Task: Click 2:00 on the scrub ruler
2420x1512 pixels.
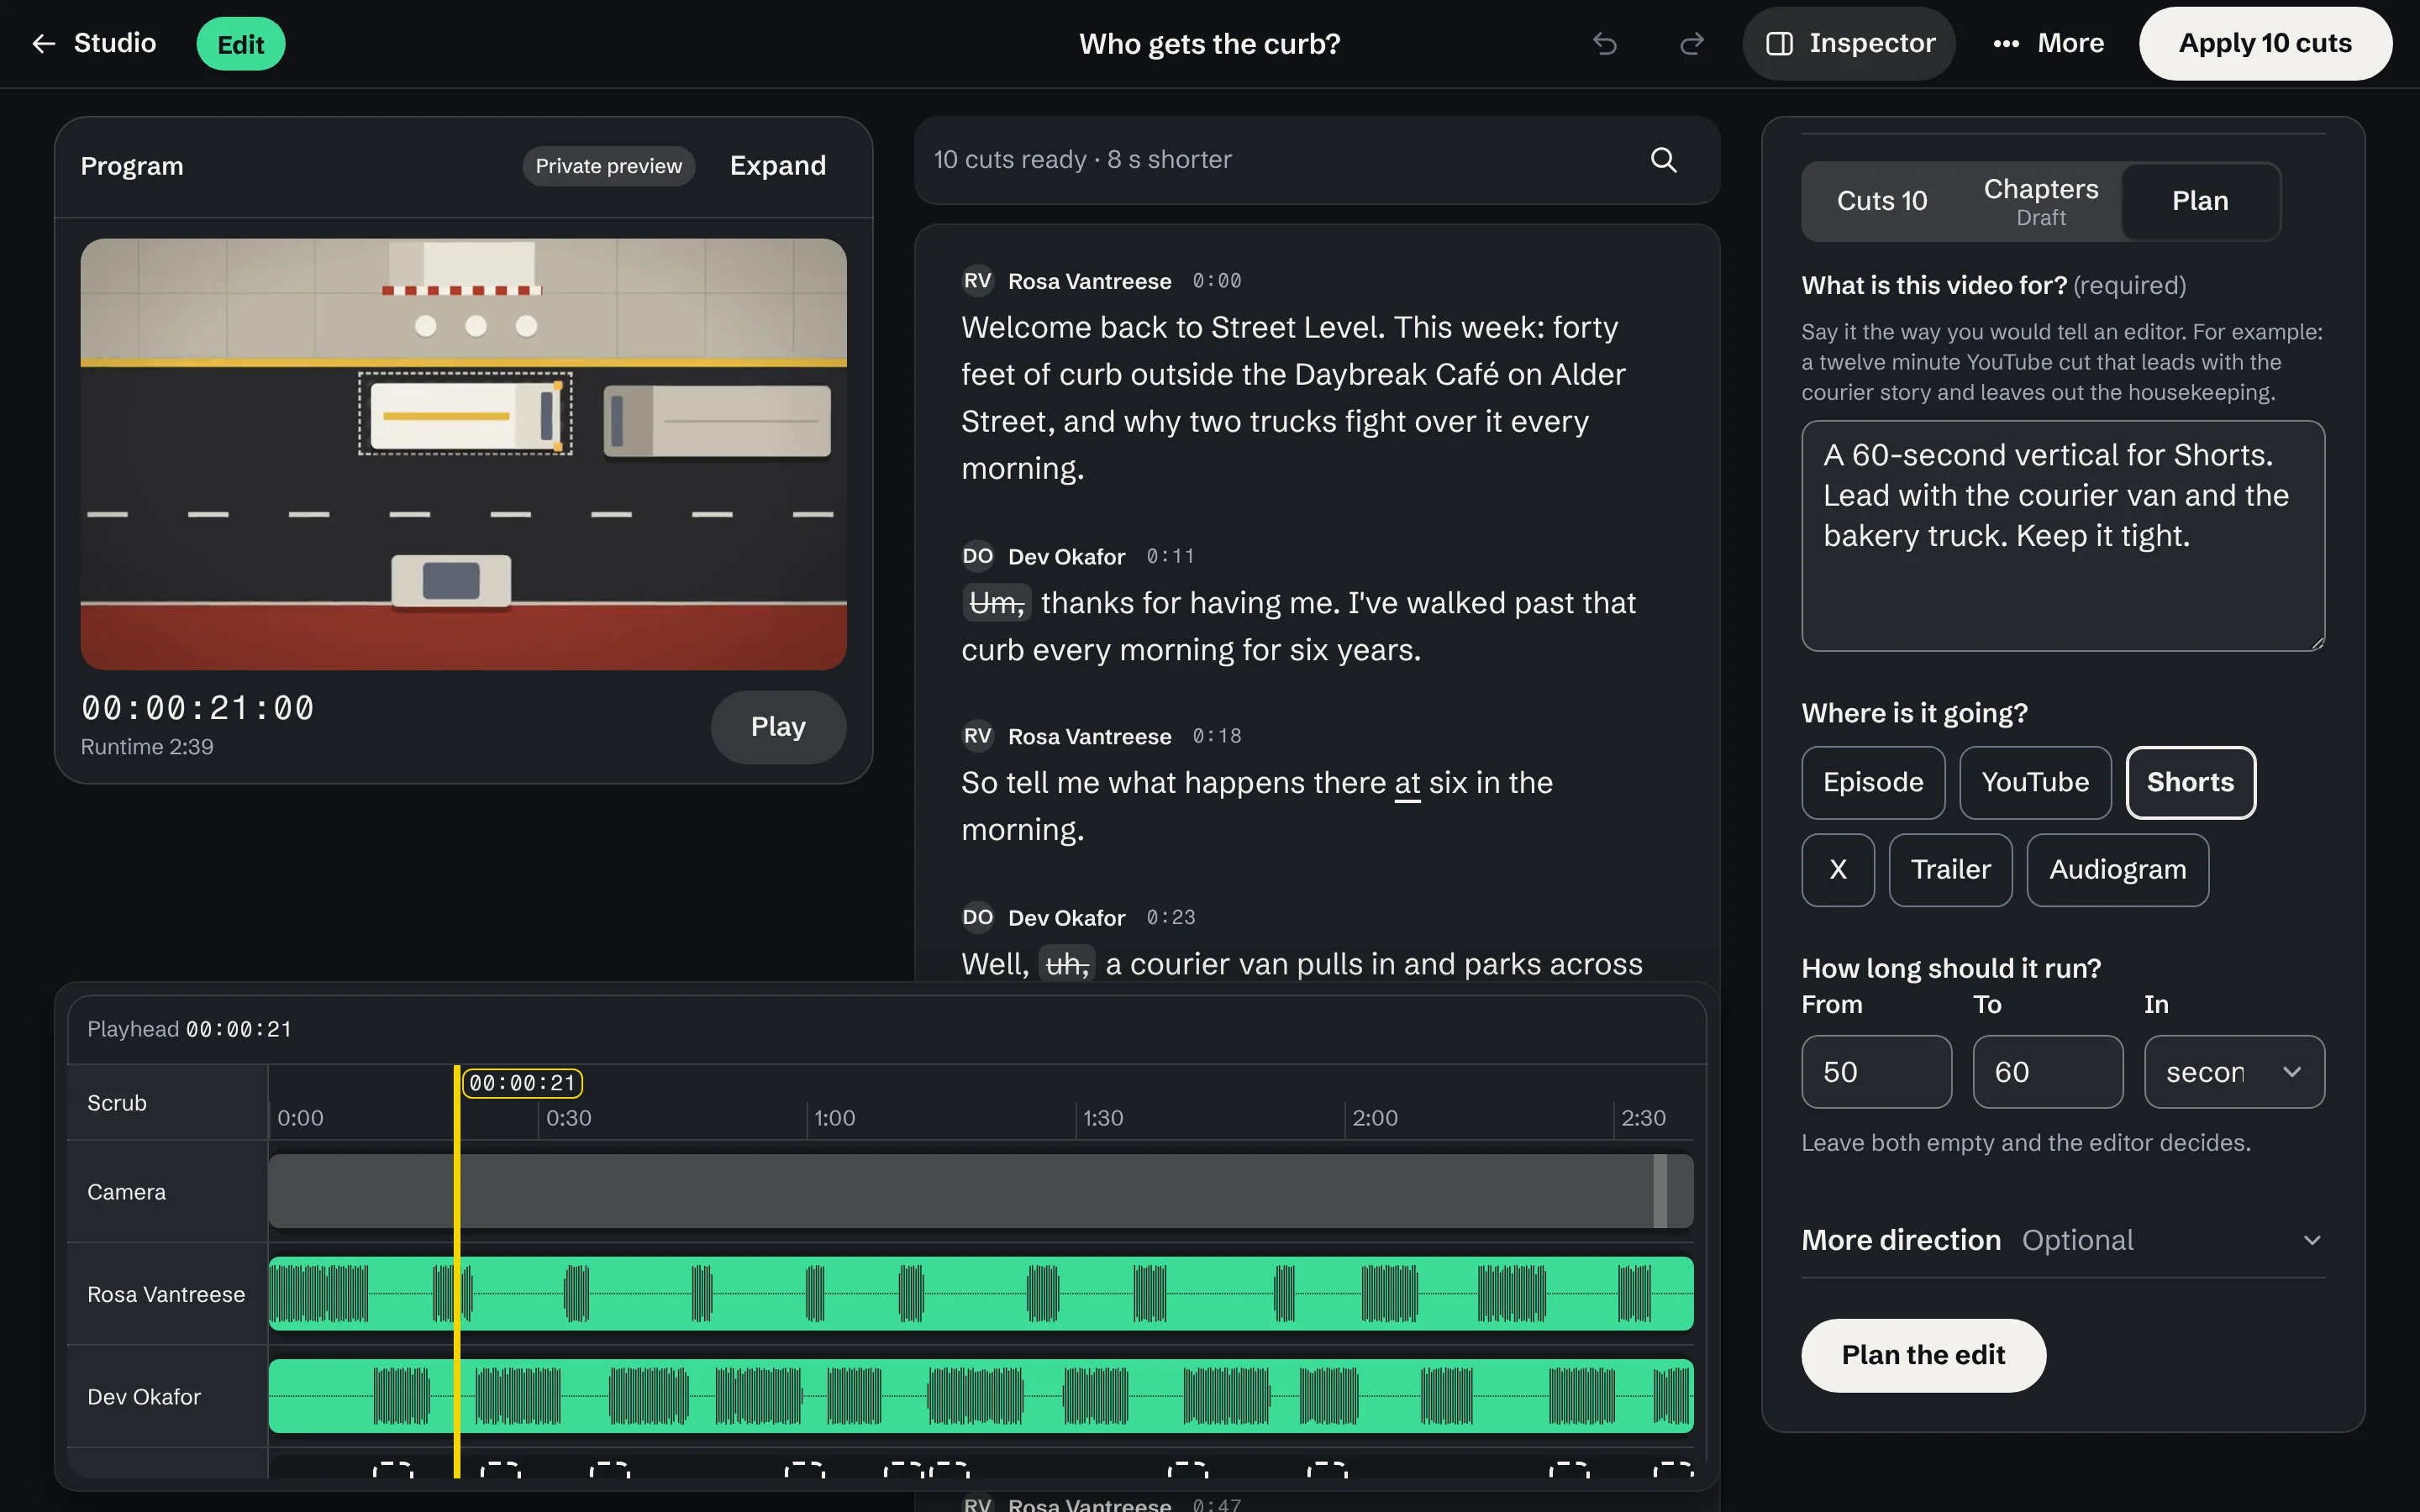Action: tap(1374, 1118)
